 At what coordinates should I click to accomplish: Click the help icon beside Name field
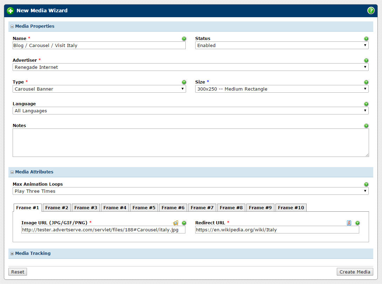[184, 39]
